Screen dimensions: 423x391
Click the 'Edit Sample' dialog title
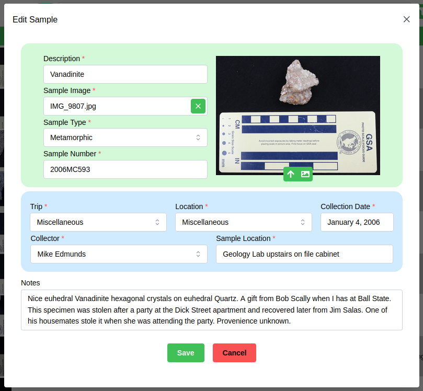(35, 20)
